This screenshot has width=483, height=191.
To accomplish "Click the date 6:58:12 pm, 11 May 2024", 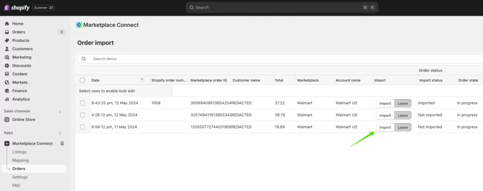I will tap(114, 127).
